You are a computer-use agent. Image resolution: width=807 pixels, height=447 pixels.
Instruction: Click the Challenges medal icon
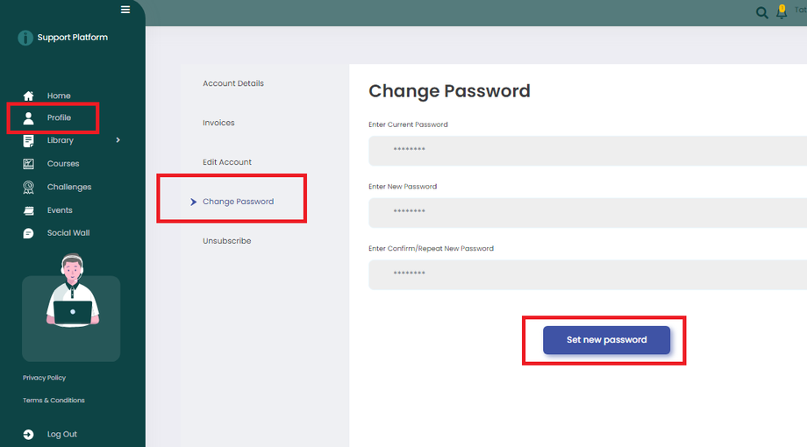pos(28,187)
